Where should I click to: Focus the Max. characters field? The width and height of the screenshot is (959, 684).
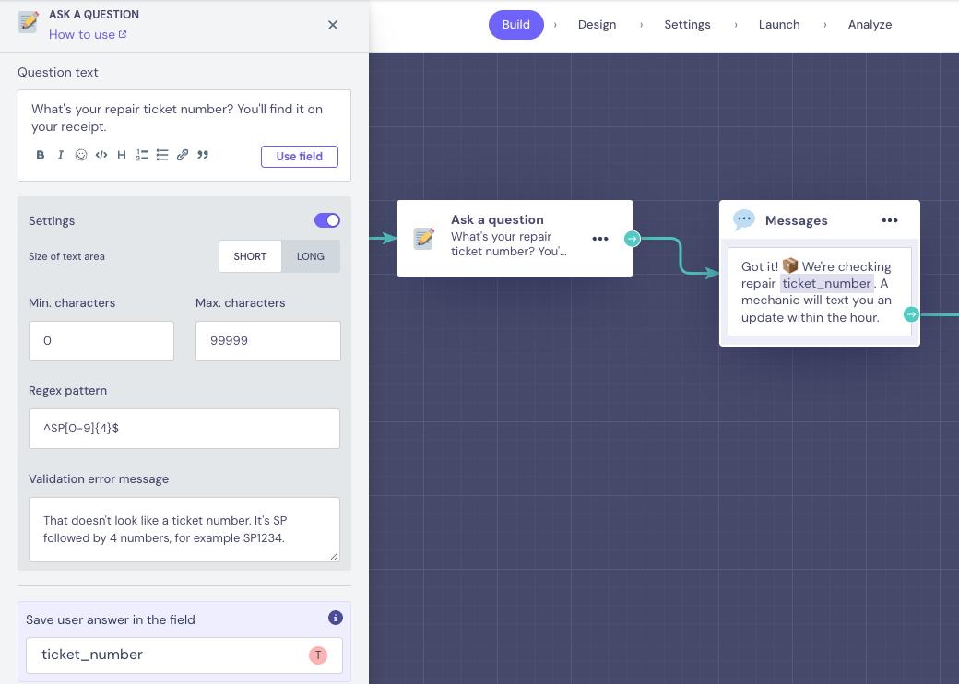(268, 341)
